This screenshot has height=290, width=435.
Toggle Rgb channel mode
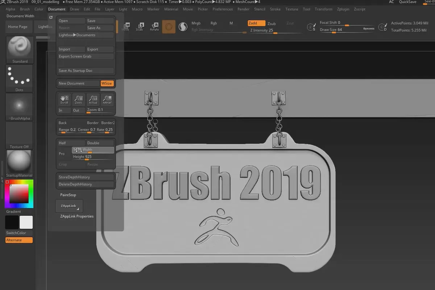[x=214, y=23]
